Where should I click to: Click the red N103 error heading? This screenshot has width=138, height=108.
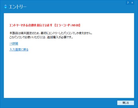pos(45,25)
